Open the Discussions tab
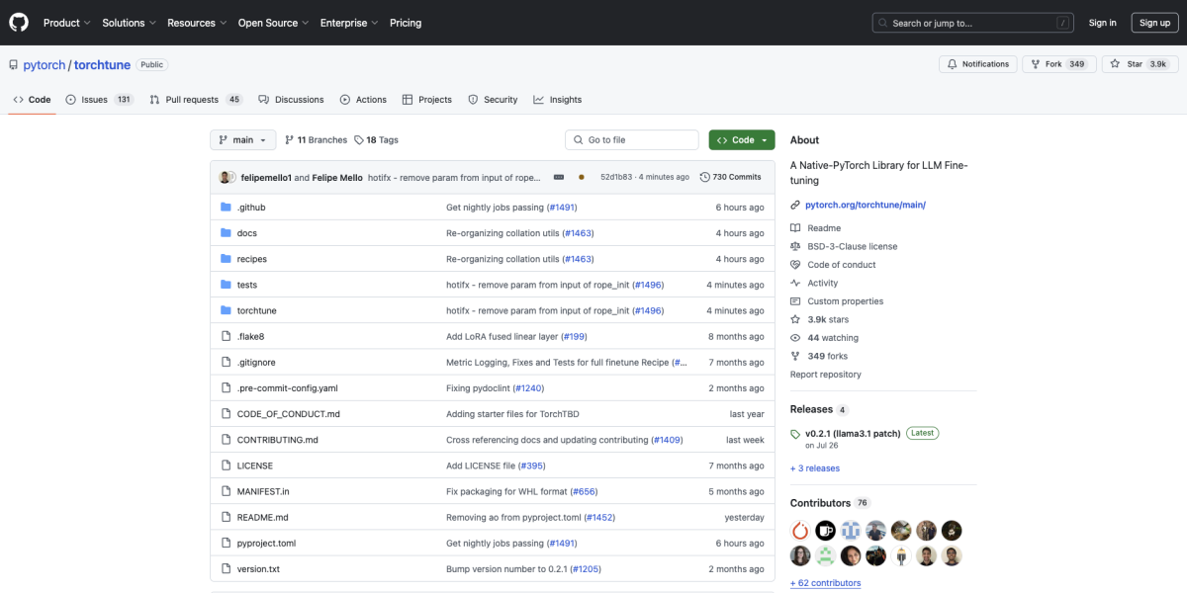Screen dimensions: 1187x593 pyautogui.click(x=291, y=100)
